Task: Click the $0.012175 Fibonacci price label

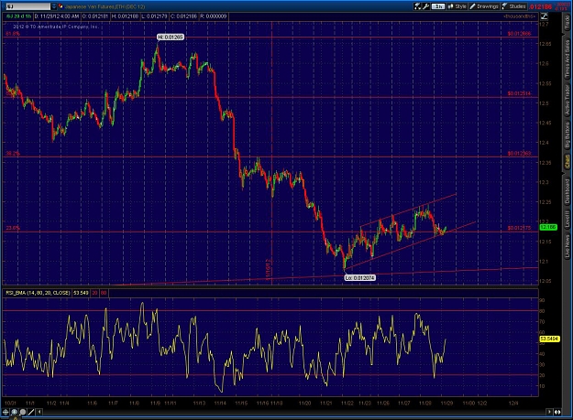Action: (x=519, y=228)
